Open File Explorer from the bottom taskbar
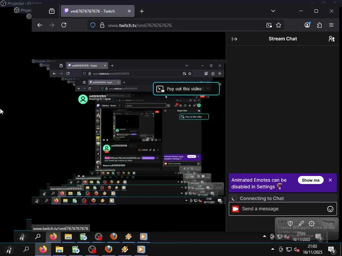 click(x=59, y=249)
